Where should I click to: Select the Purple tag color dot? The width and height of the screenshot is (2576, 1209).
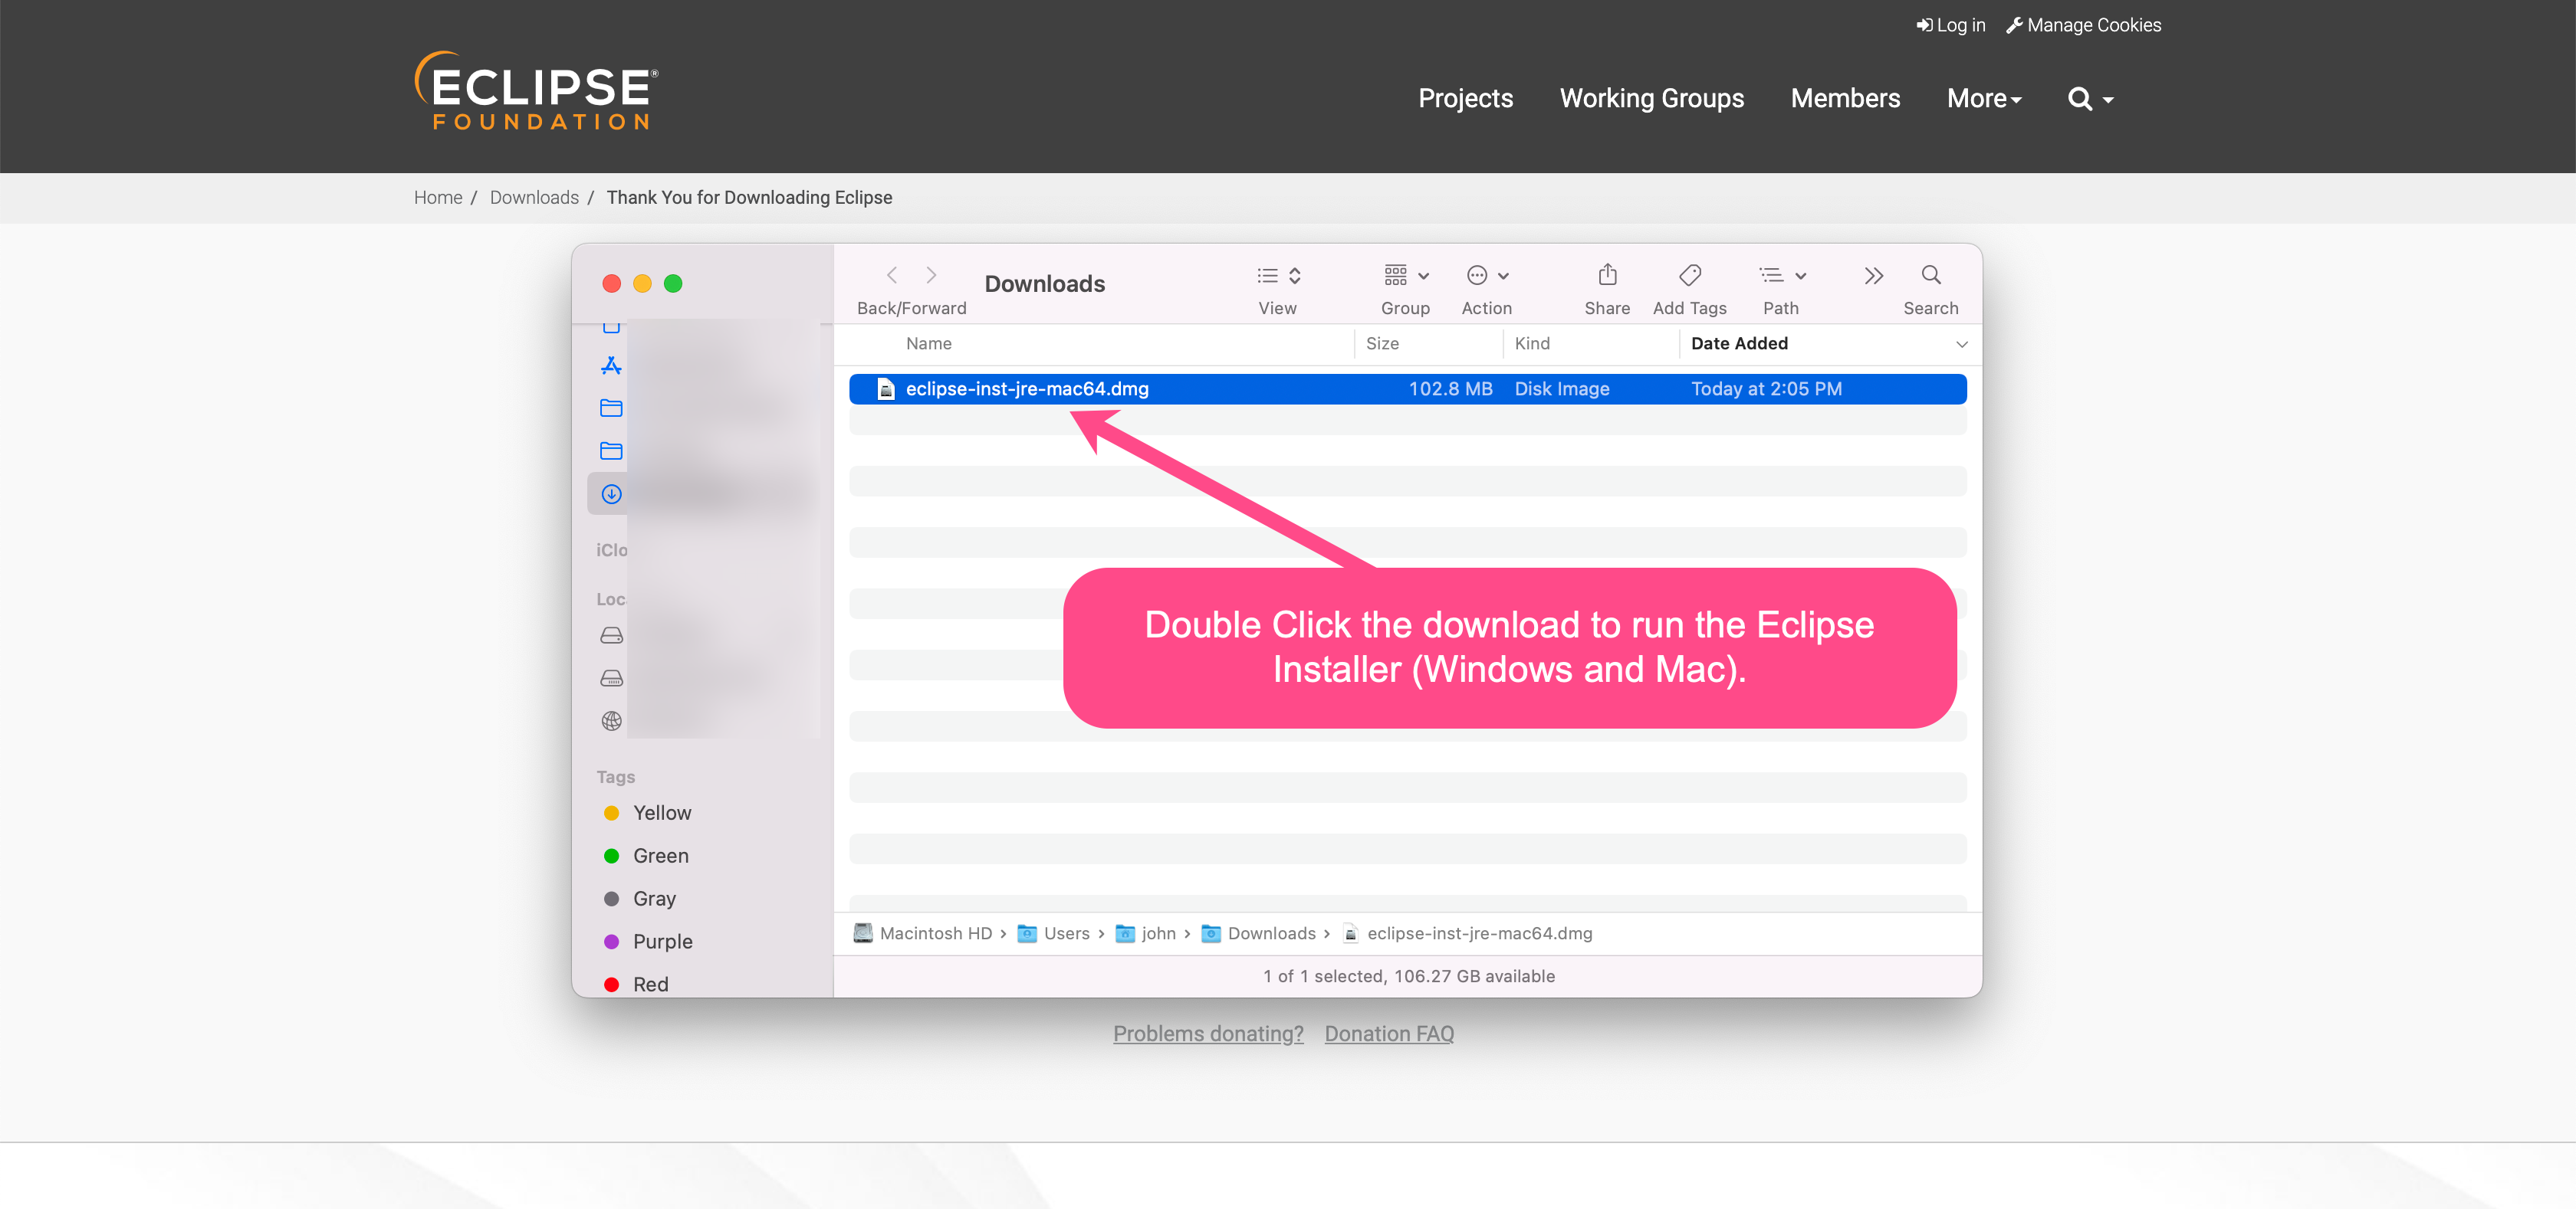coord(611,941)
